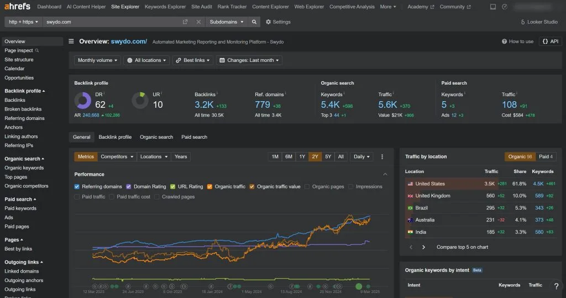Switch to Organic search tab

click(156, 137)
